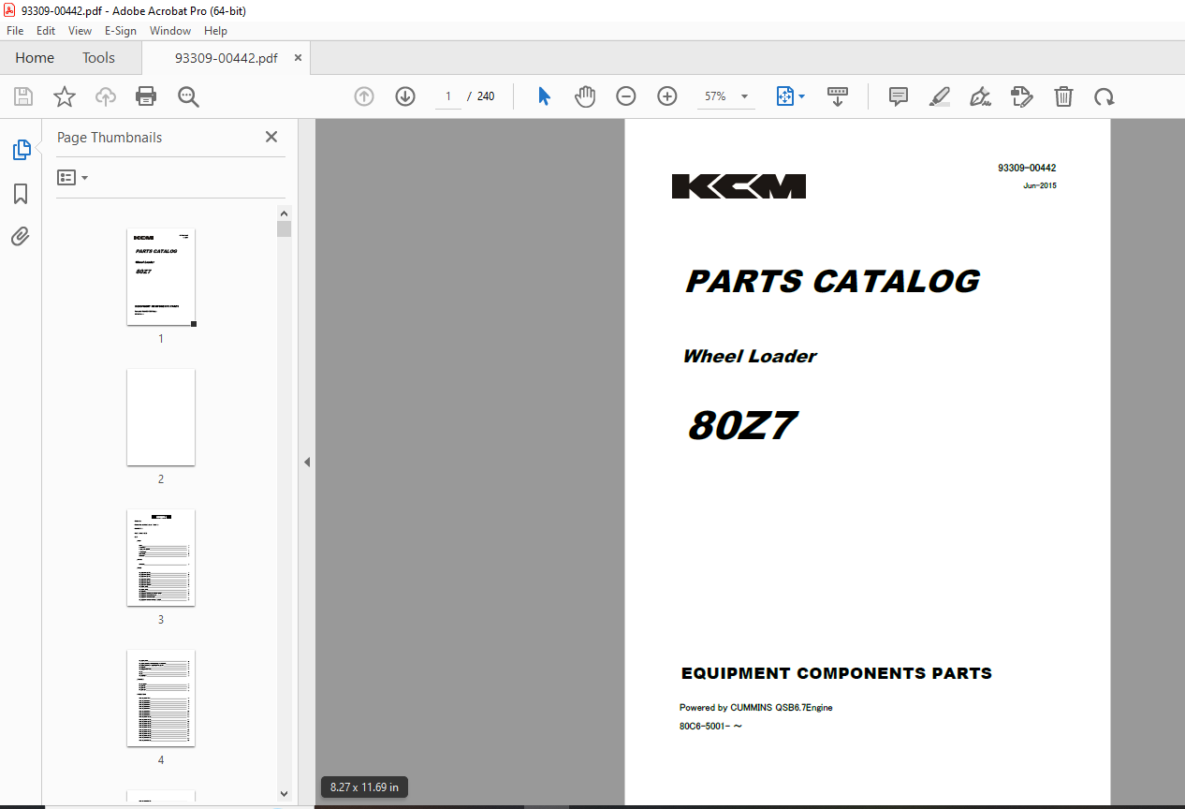This screenshot has height=809, width=1185.
Task: Select page 3 thumbnail
Action: (161, 557)
